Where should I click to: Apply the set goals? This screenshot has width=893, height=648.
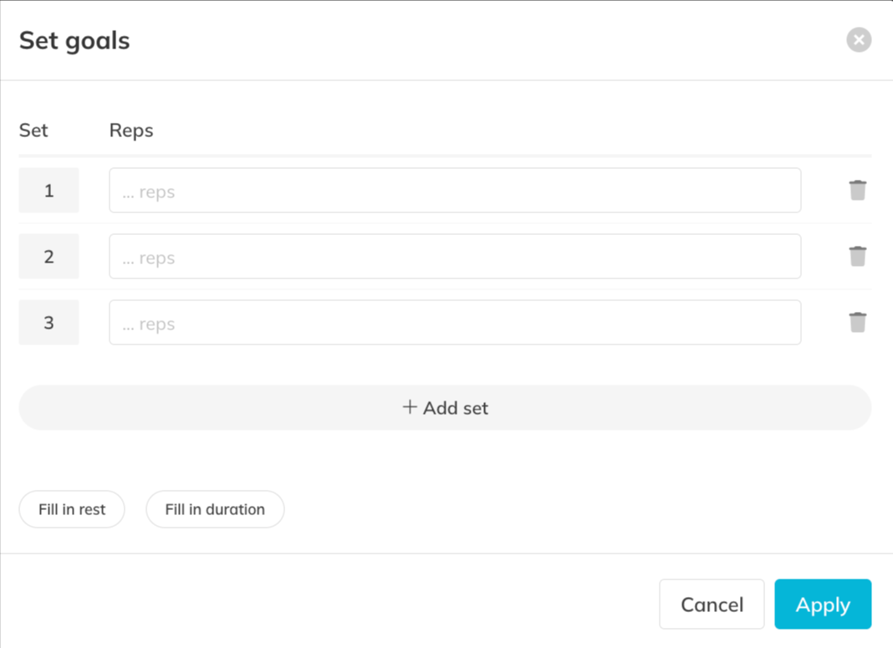click(823, 605)
